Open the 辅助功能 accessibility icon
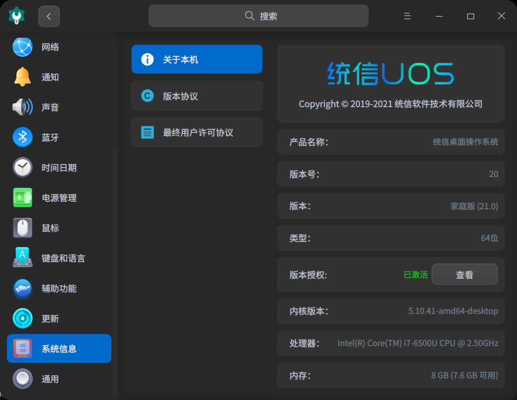 click(23, 288)
